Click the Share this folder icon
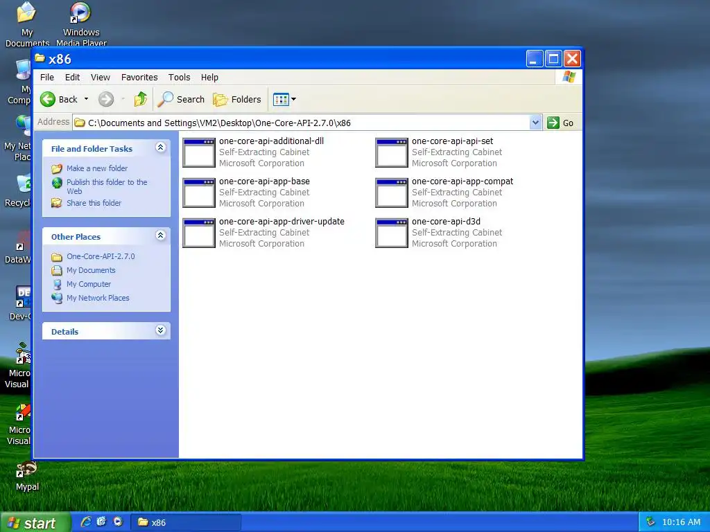This screenshot has width=710, height=532. (x=57, y=203)
